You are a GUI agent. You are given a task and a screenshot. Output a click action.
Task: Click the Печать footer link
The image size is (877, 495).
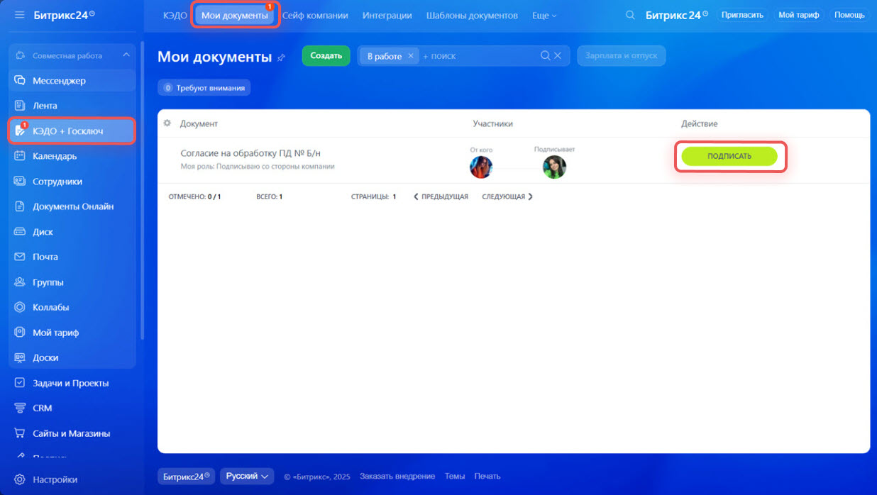[x=487, y=477]
